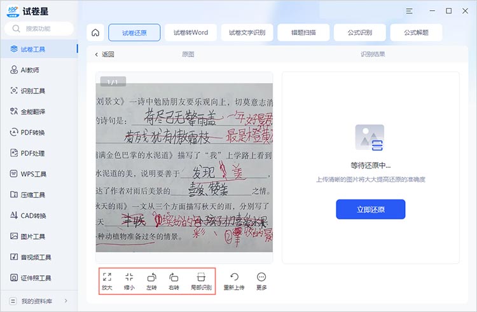
Task: Click the 等待还原中... status text
Action: pyautogui.click(x=371, y=166)
